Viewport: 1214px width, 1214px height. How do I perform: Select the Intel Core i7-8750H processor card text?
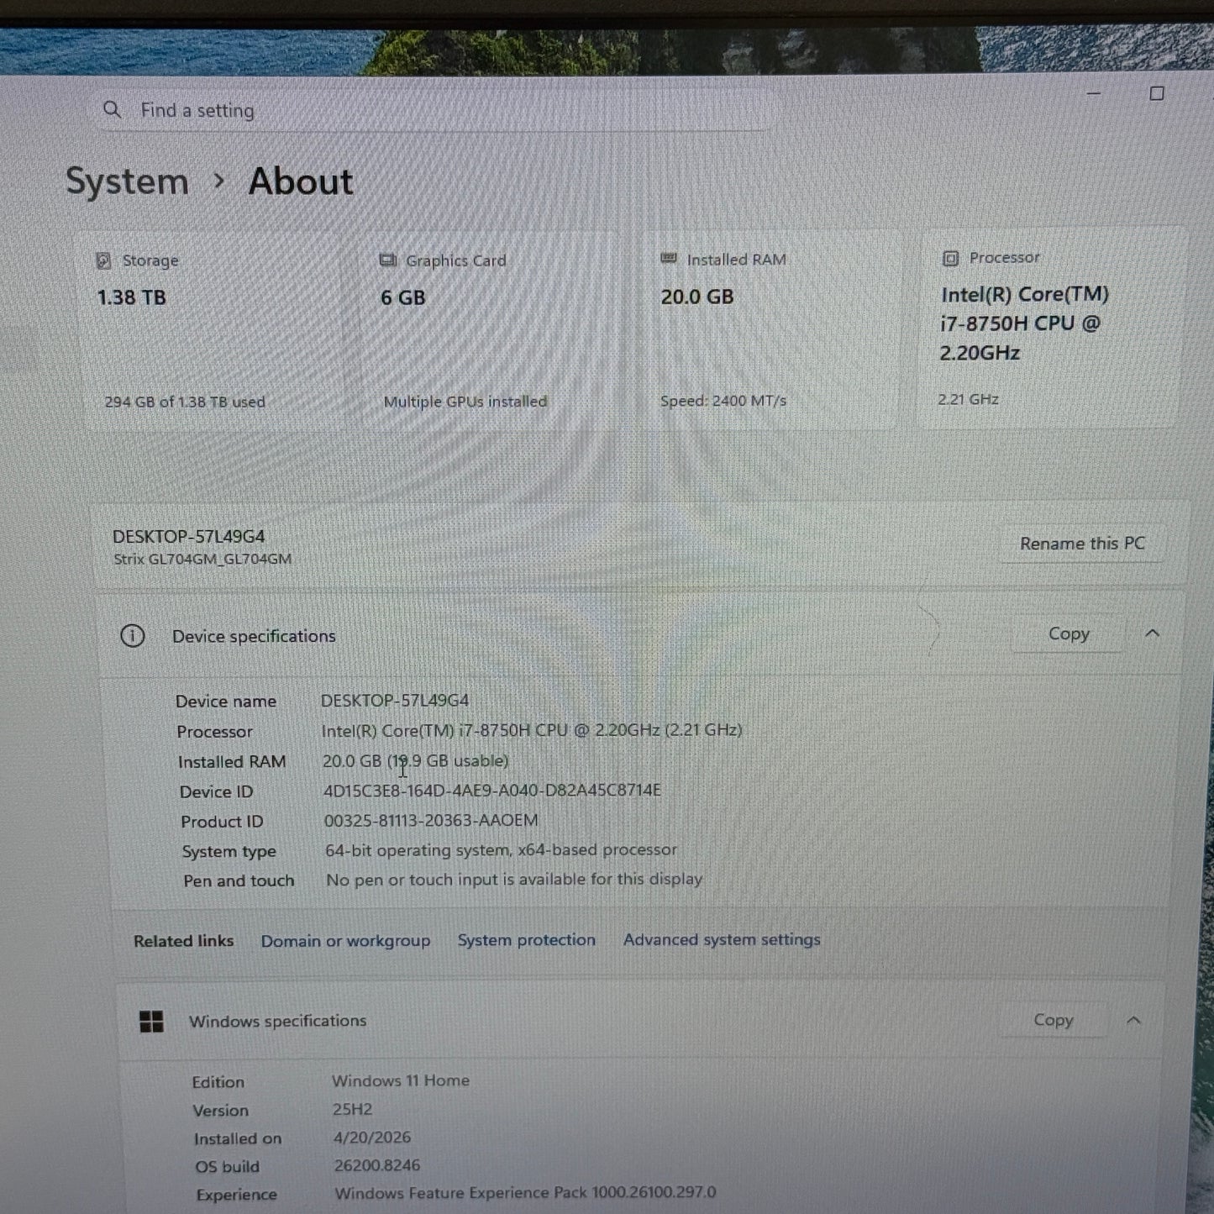click(x=1023, y=323)
